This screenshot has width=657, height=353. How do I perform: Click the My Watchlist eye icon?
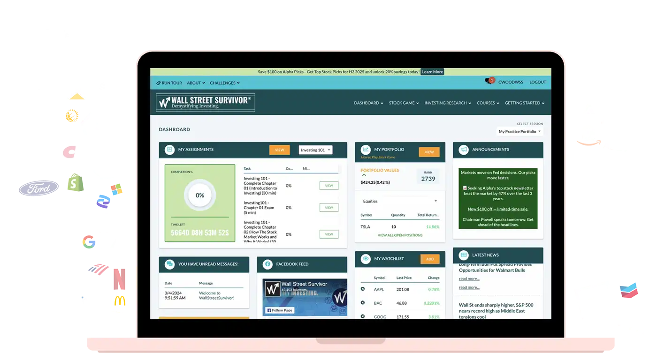365,259
